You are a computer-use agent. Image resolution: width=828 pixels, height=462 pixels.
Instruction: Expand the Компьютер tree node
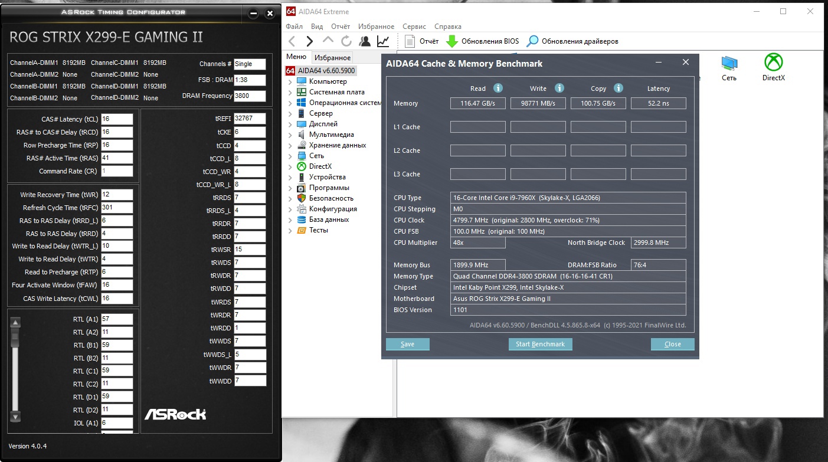point(290,81)
